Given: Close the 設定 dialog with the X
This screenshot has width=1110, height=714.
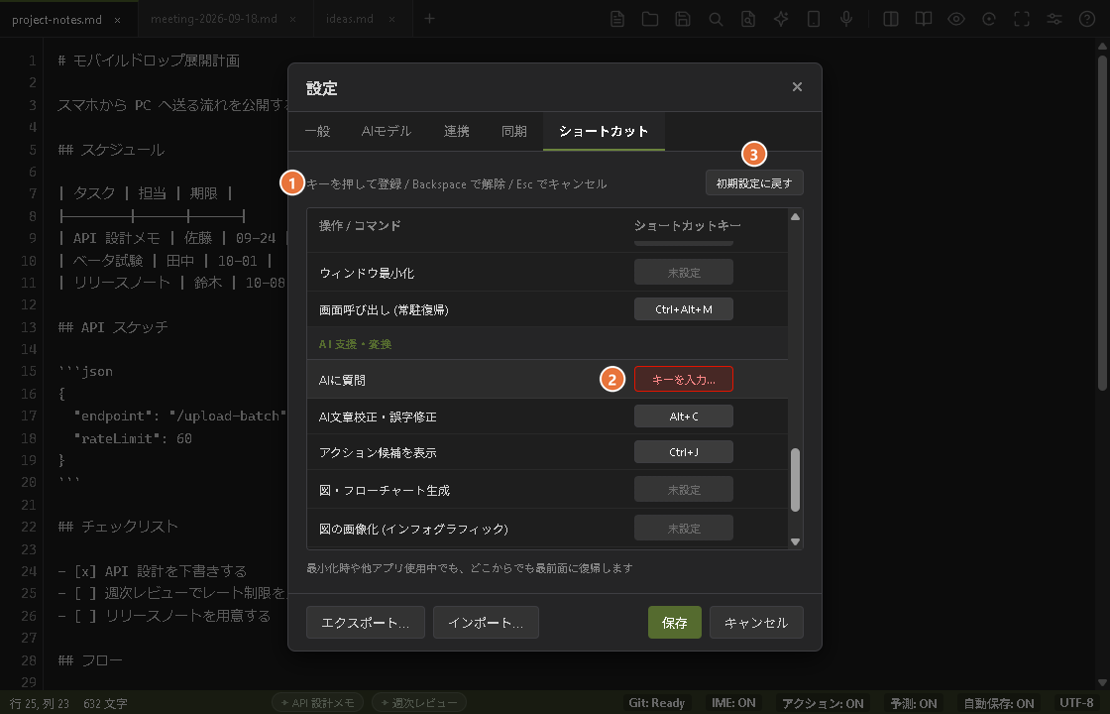Looking at the screenshot, I should coord(797,86).
